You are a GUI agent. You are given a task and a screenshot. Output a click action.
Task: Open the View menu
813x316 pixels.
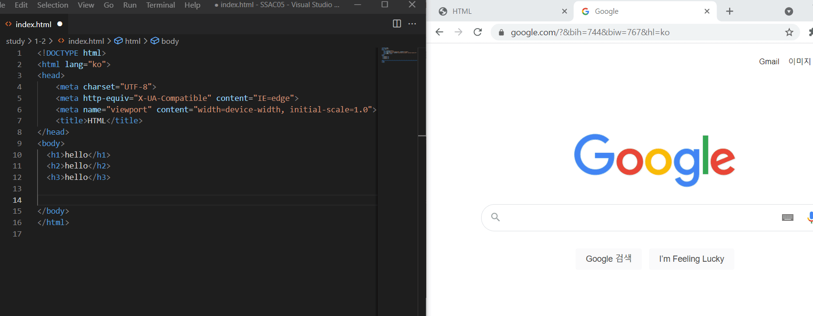click(86, 5)
